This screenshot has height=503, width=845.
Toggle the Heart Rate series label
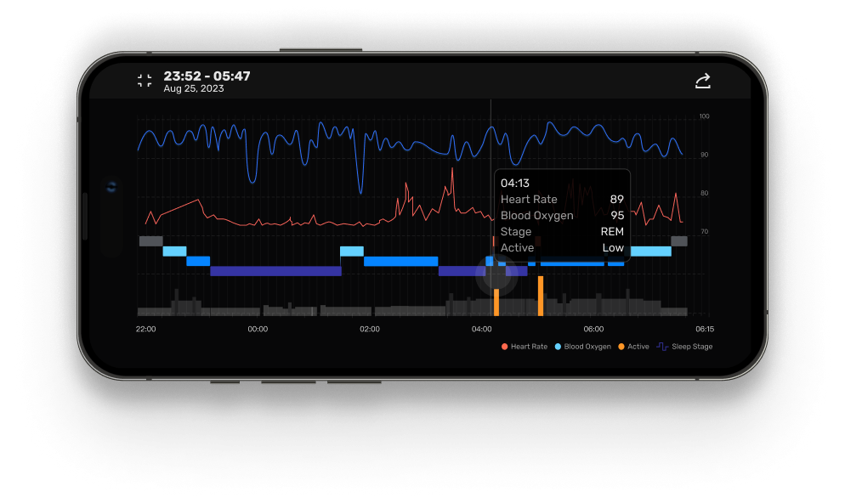[x=530, y=347]
